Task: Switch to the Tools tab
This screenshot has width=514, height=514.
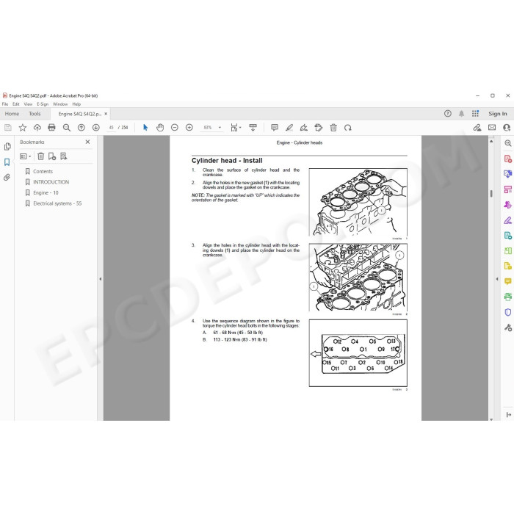Action: pyautogui.click(x=35, y=114)
